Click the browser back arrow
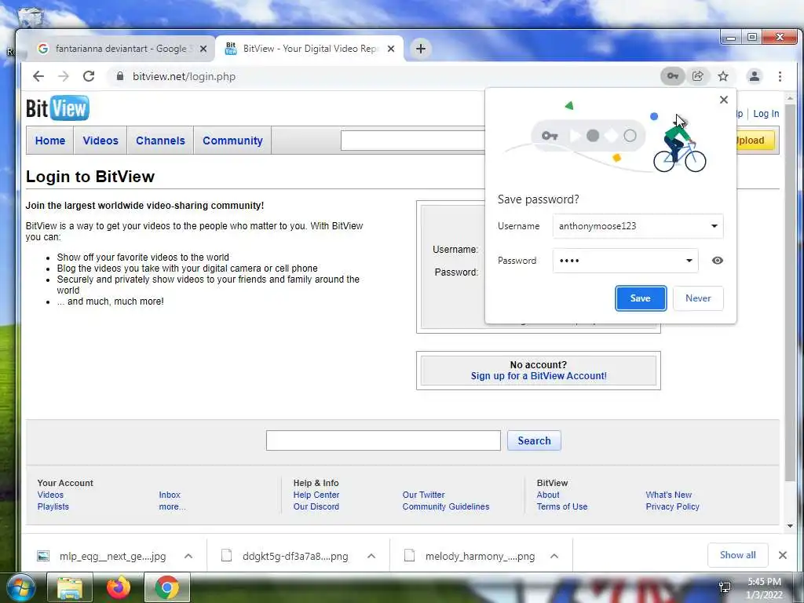 tap(38, 76)
